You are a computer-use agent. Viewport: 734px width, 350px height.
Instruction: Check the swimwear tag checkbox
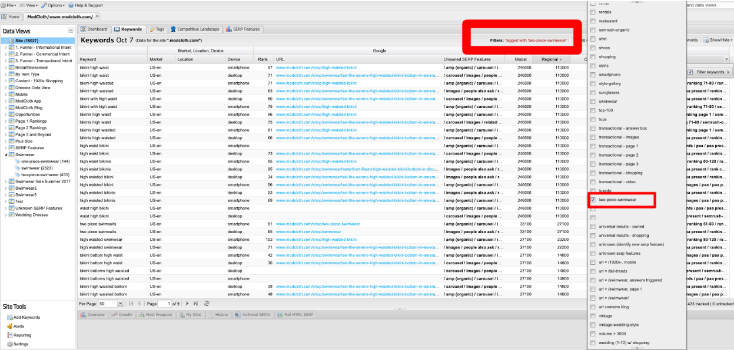[x=592, y=102]
